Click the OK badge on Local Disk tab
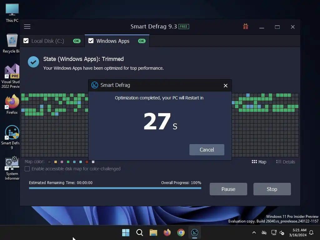 pyautogui.click(x=77, y=41)
